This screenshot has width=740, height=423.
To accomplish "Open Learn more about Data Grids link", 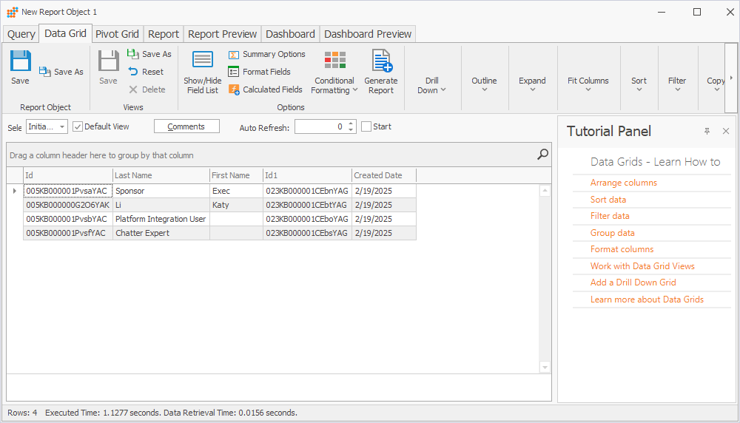I will (x=647, y=300).
